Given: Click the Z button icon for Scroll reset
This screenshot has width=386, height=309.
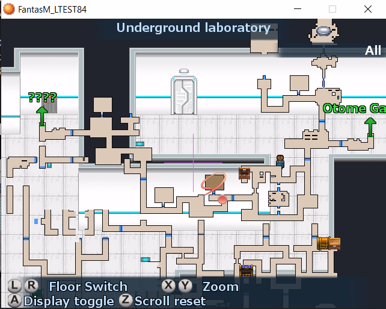Looking at the screenshot, I should tap(126, 301).
